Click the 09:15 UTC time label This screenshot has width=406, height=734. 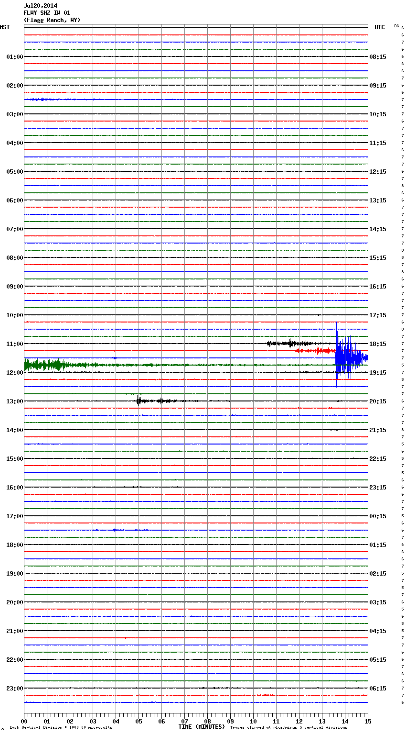(x=378, y=86)
